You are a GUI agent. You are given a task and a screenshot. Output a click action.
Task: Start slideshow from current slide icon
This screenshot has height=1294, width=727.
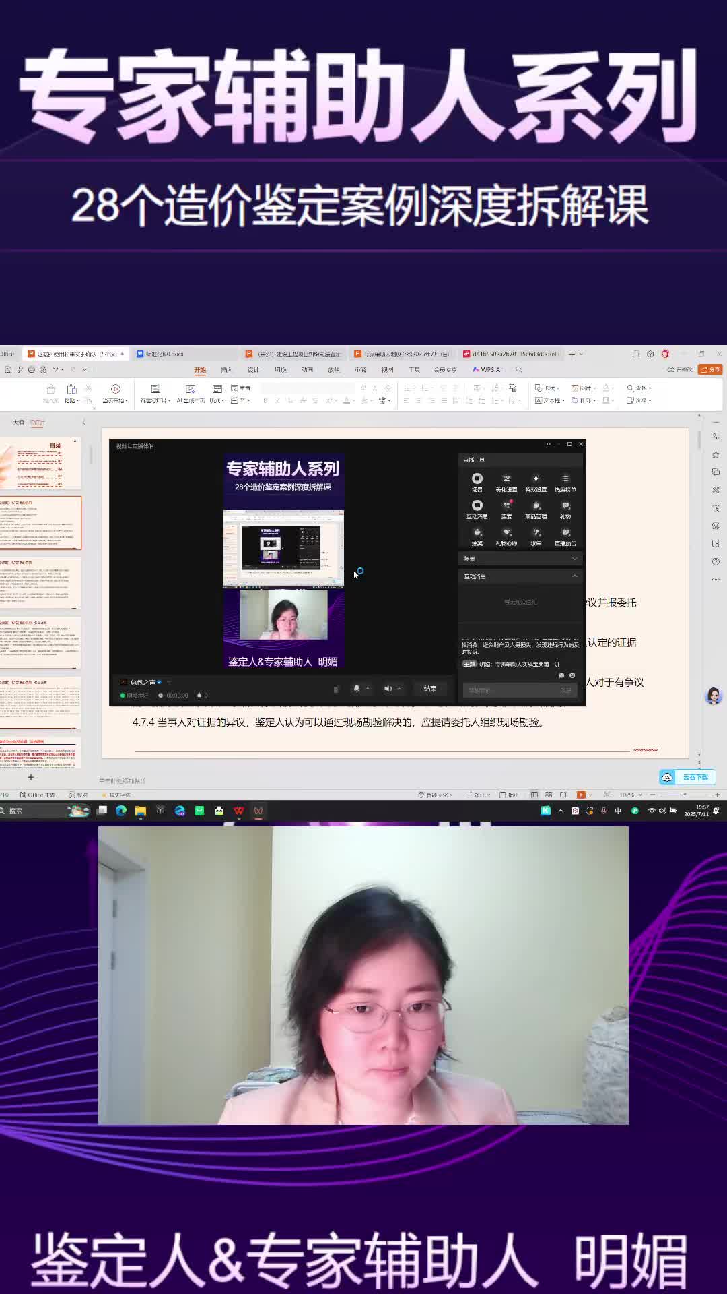[x=115, y=389]
